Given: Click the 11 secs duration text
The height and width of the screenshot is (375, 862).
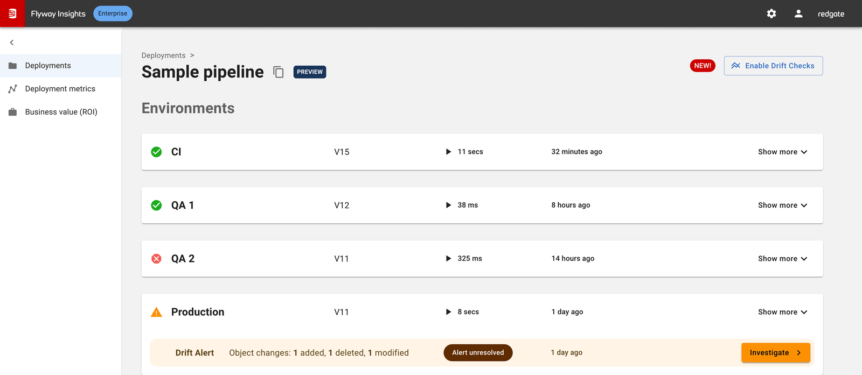Looking at the screenshot, I should 470,152.
